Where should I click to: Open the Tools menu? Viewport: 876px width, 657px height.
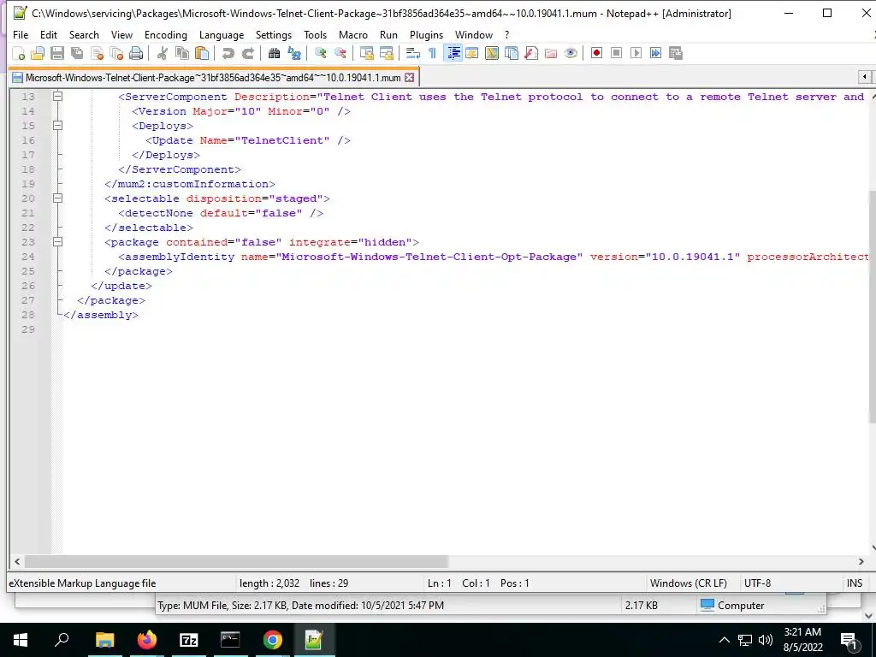(315, 34)
